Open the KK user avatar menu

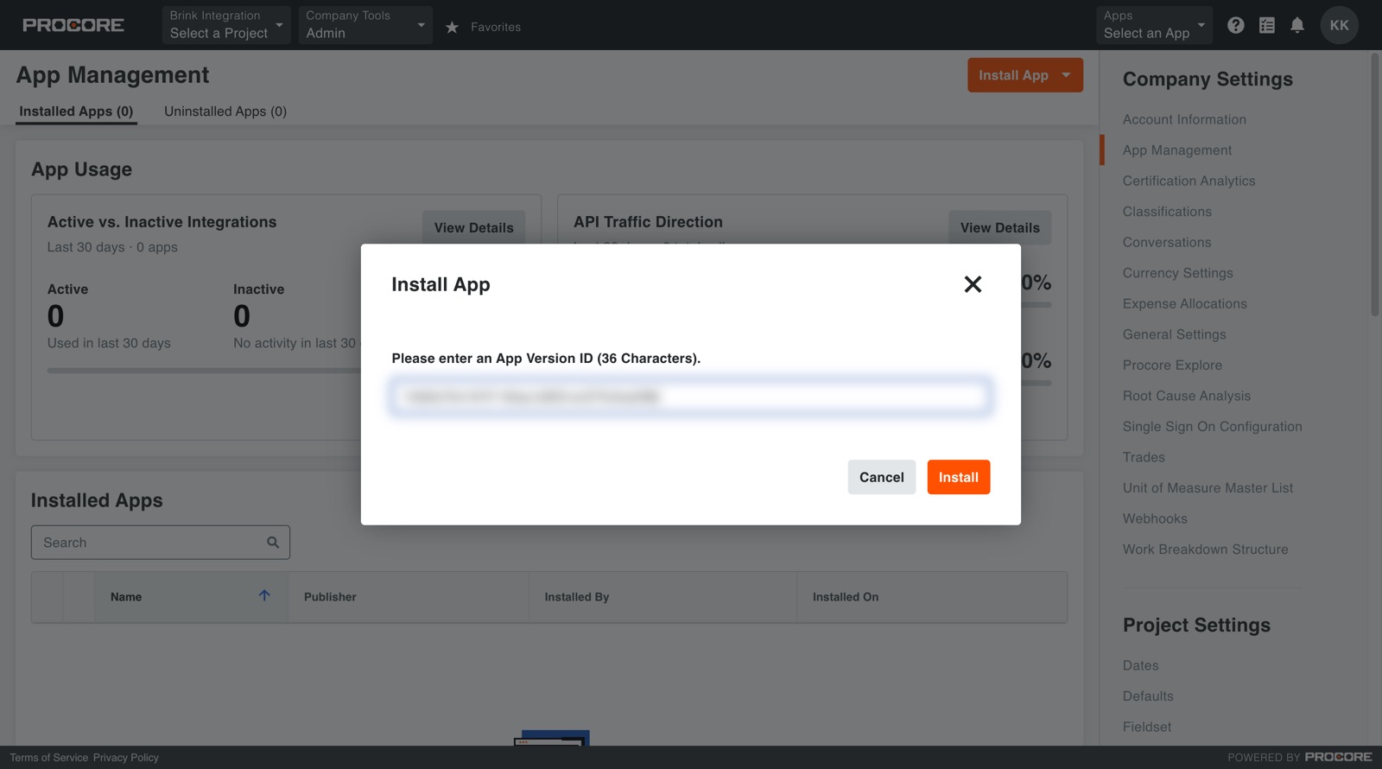tap(1340, 25)
